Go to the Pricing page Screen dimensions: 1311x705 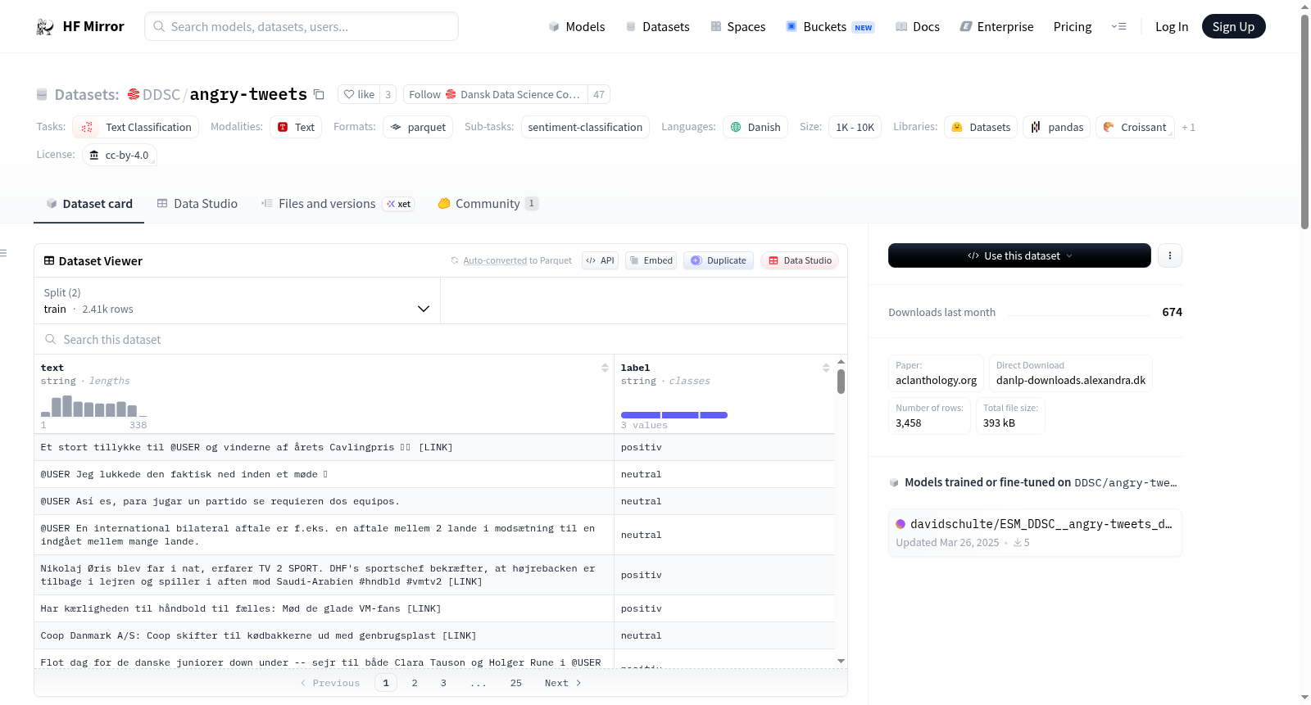pyautogui.click(x=1073, y=27)
